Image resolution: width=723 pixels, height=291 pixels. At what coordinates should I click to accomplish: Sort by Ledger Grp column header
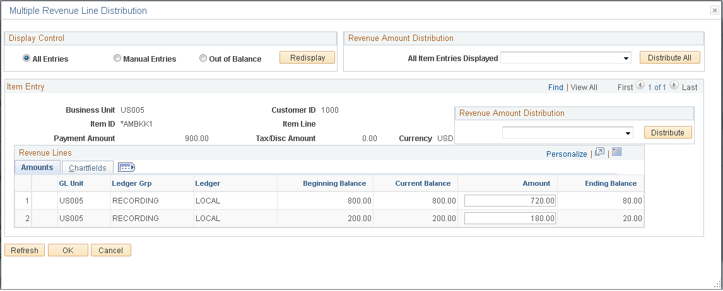[x=132, y=183]
